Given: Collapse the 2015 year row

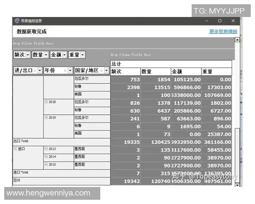Looking at the screenshot, I should tap(46, 164).
